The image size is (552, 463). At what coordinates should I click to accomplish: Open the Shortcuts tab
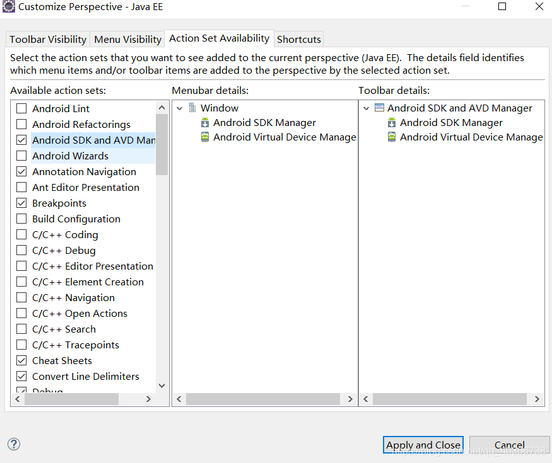pyautogui.click(x=299, y=40)
